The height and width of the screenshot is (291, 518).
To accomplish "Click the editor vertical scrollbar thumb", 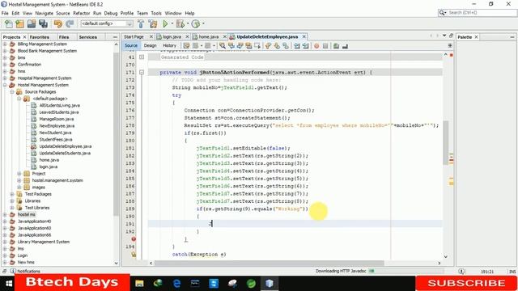I will click(x=446, y=142).
